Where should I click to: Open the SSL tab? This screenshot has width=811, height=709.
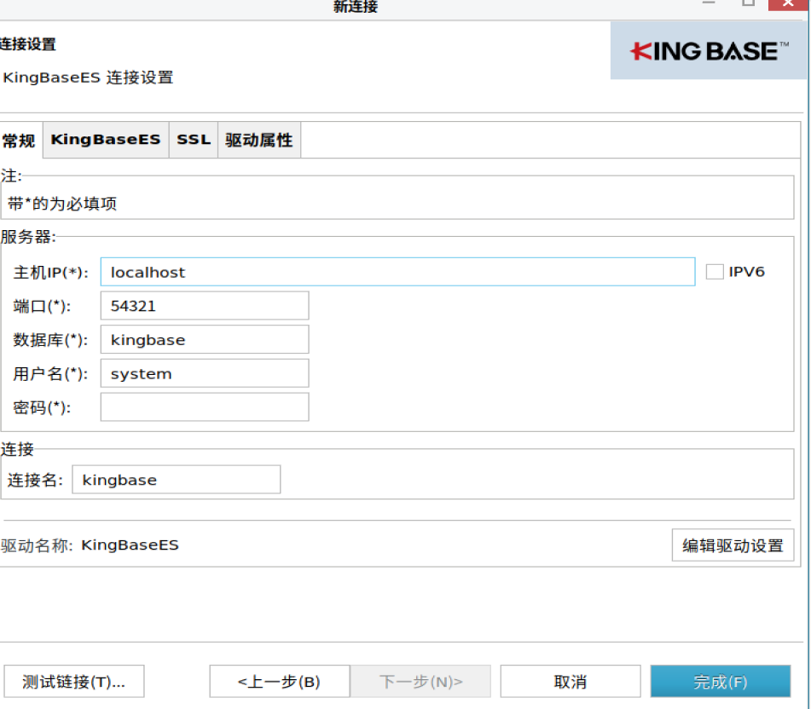194,140
